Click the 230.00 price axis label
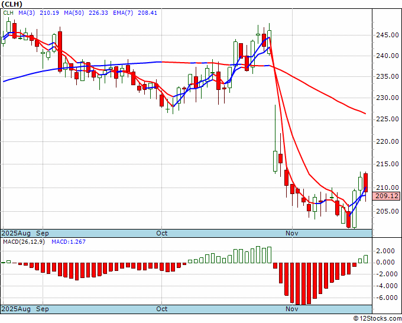 pyautogui.click(x=387, y=98)
